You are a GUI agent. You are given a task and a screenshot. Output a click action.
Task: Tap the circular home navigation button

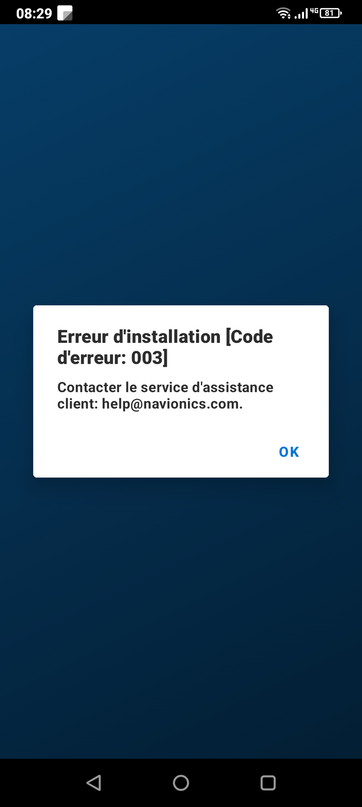click(x=181, y=783)
